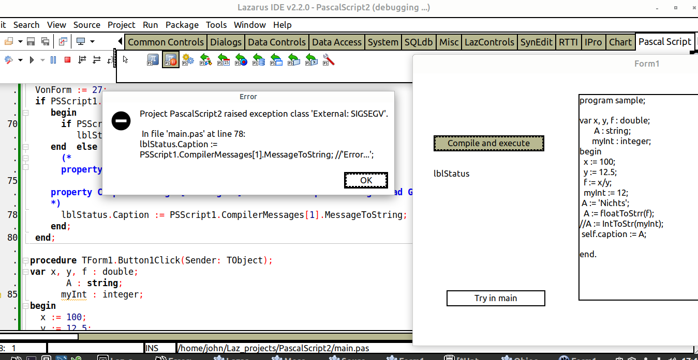This screenshot has width=698, height=360.
Task: Select the PS import Forms window component
Action: [276, 60]
